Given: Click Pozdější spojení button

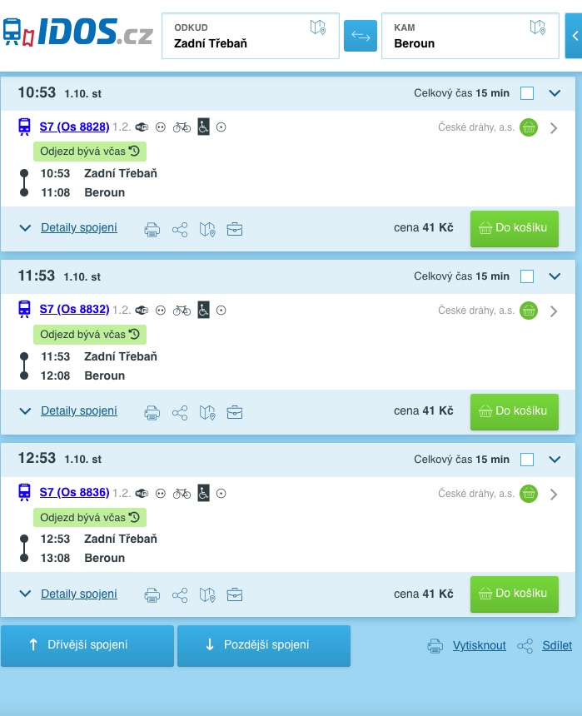Looking at the screenshot, I should pos(263,645).
